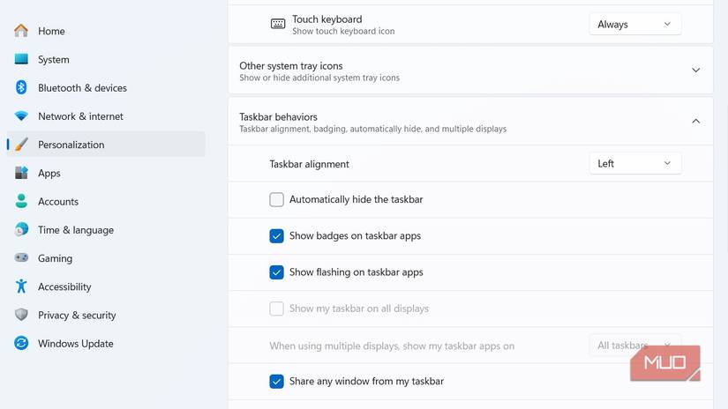Open the Accounts person icon

[x=21, y=202]
